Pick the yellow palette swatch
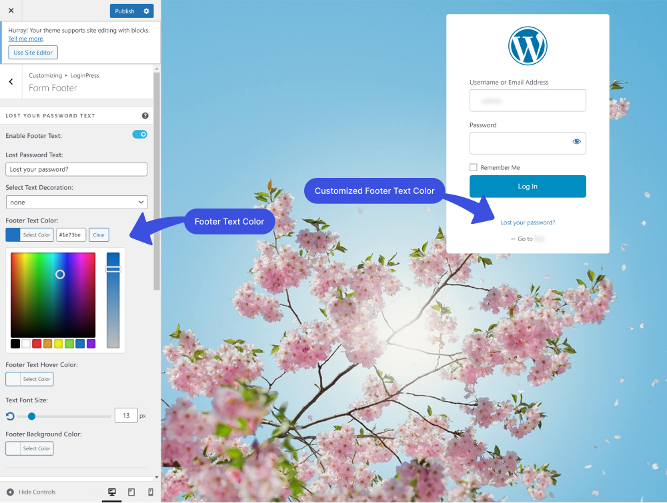This screenshot has height=503, width=667. click(59, 344)
